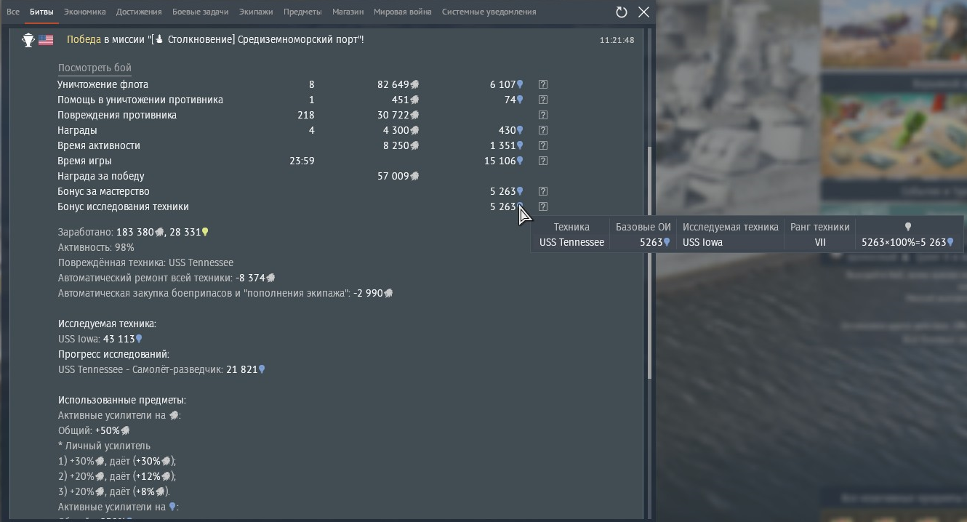Click Время активности silver value 8 250
Screen dimensions: 967x522
pyautogui.click(x=396, y=145)
